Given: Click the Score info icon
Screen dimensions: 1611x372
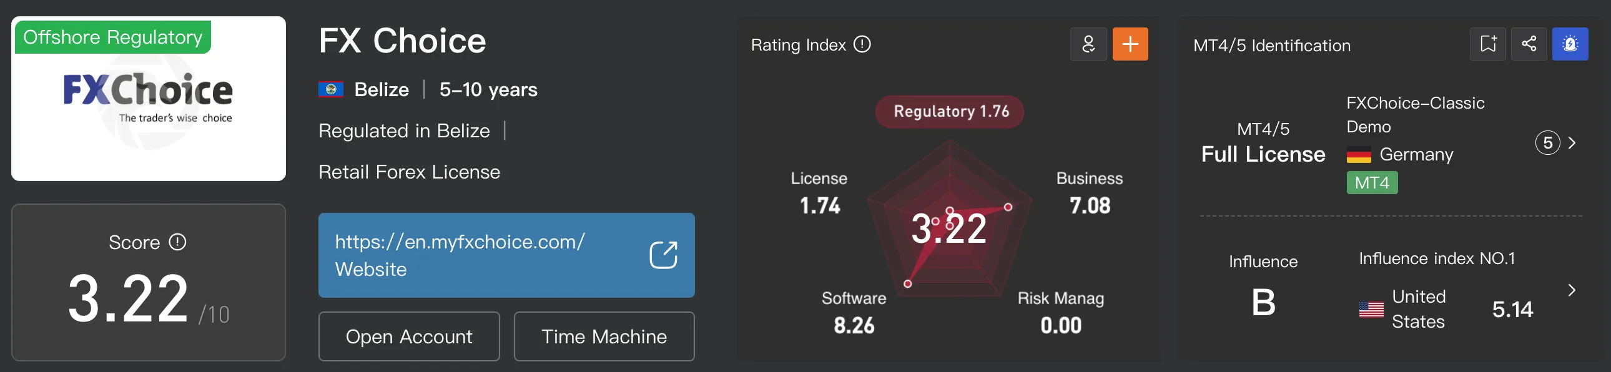Looking at the screenshot, I should tap(177, 242).
